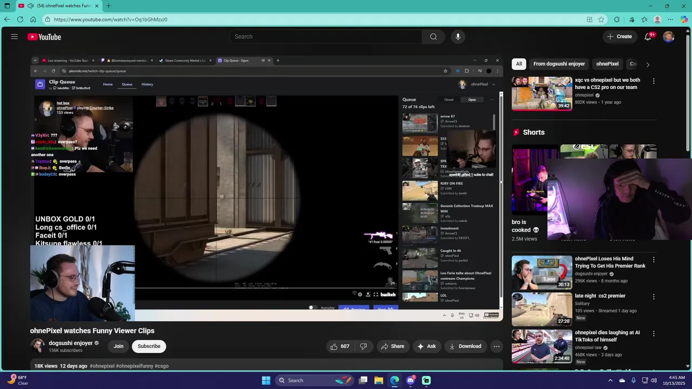
Task: Click the browser address bar URL
Action: pos(111,19)
